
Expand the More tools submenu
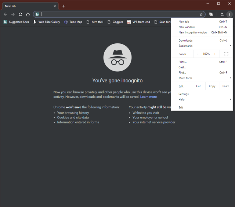[x=202, y=78]
